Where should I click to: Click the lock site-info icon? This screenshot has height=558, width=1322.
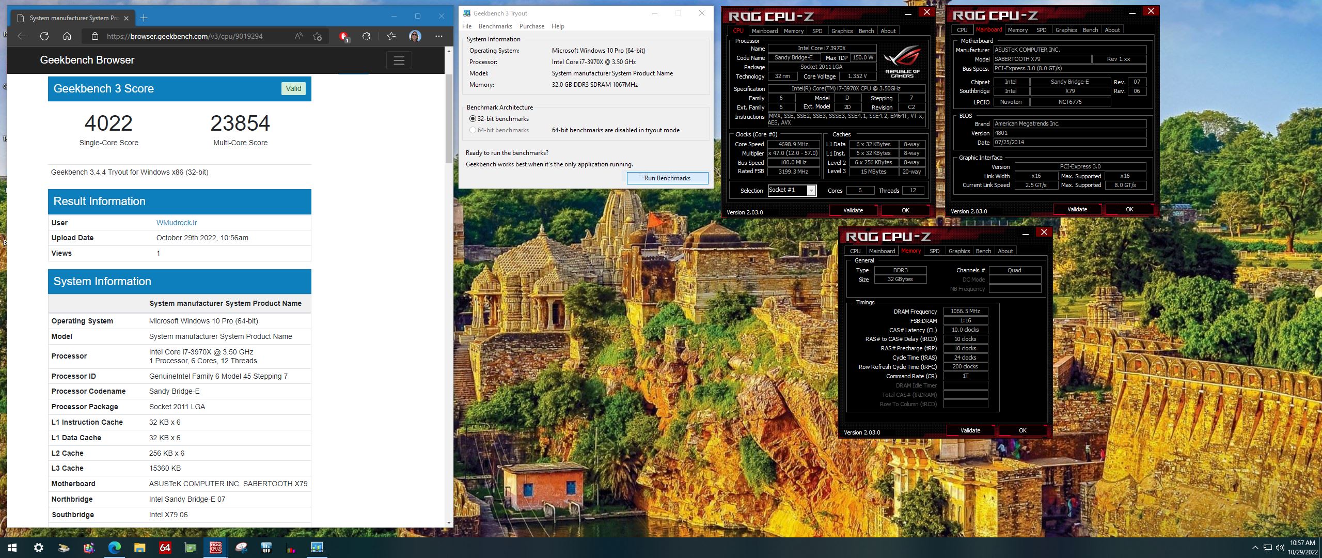coord(95,36)
